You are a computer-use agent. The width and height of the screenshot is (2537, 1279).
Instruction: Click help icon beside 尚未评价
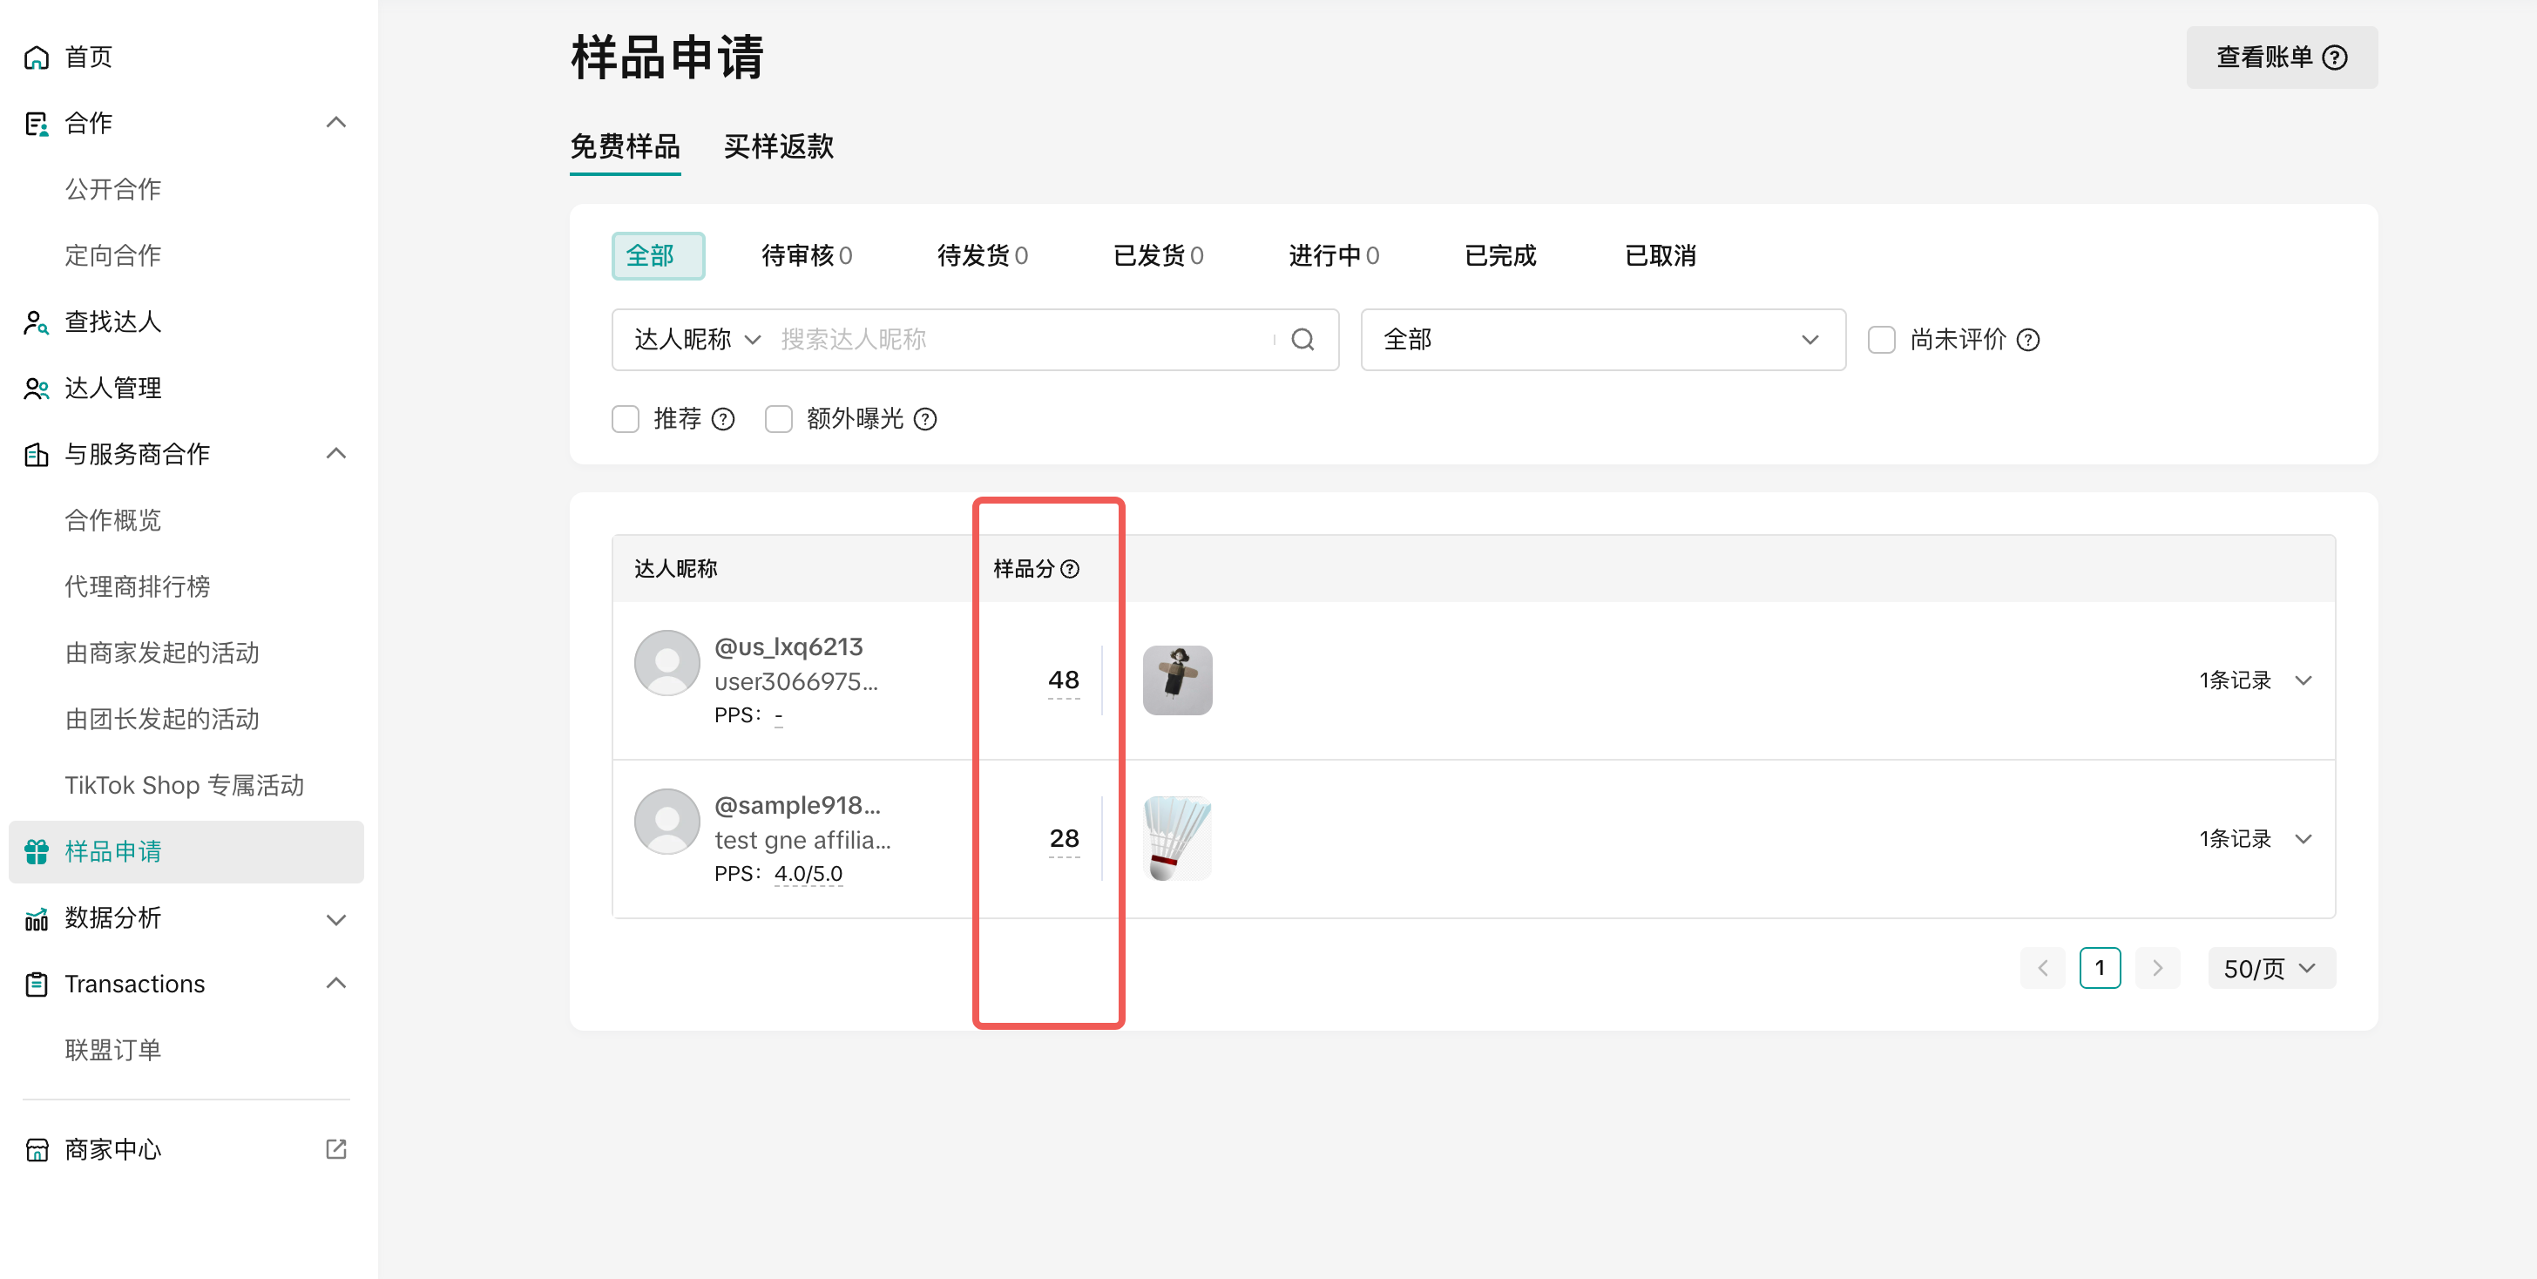tap(2028, 340)
